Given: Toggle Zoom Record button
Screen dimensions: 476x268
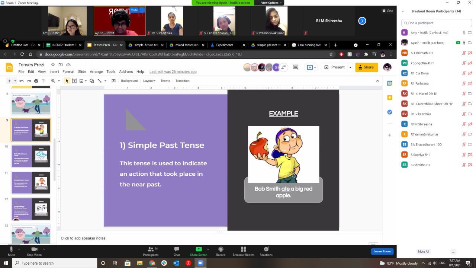Looking at the screenshot, I should (x=221, y=251).
